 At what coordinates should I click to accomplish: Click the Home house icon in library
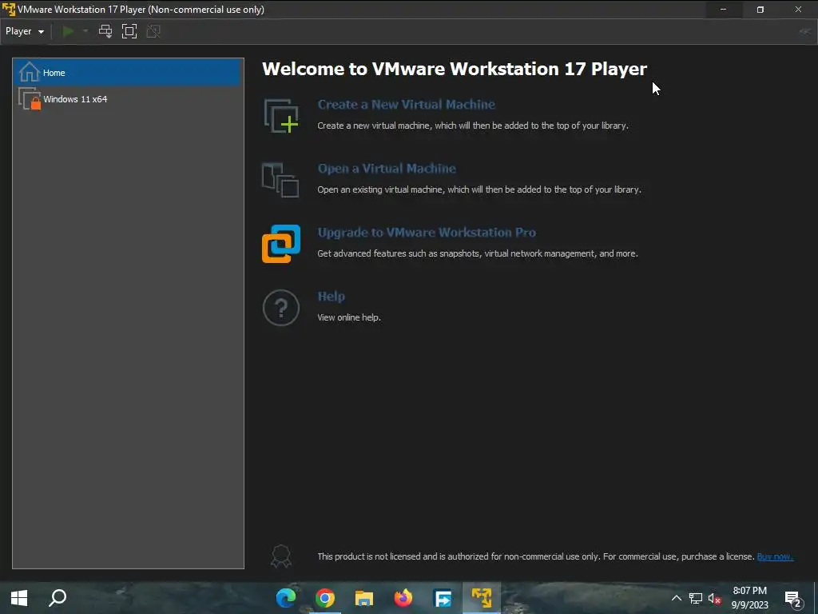click(x=30, y=72)
